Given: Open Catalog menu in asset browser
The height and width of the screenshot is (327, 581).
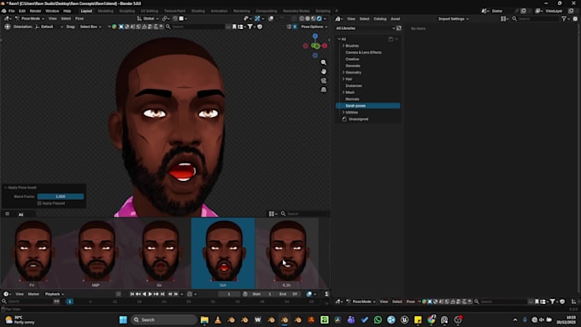Looking at the screenshot, I should click(x=380, y=19).
